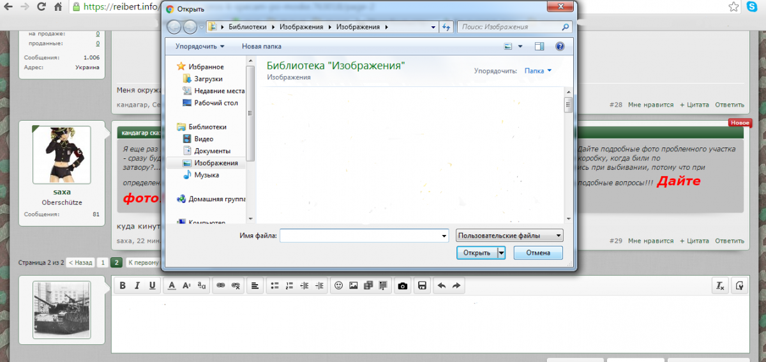
Task: Toggle the bulleted list button
Action: [274, 286]
